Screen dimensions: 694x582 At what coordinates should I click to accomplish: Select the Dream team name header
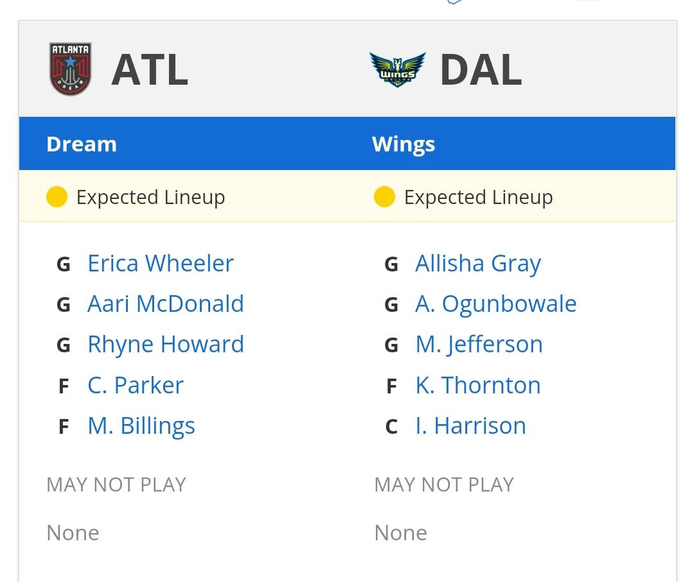pos(82,144)
